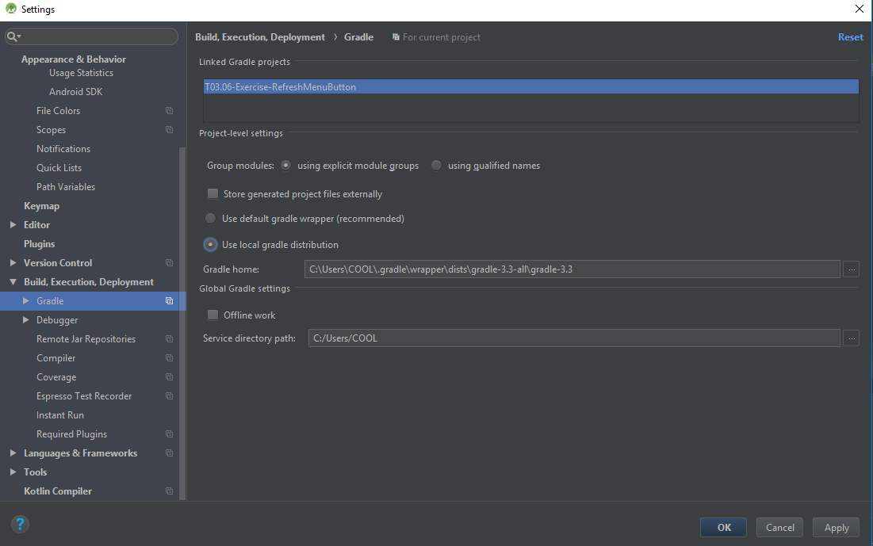Select Keymap in the settings sidebar

41,205
